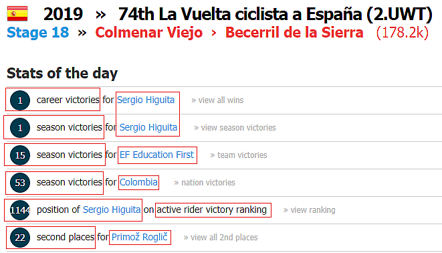Click the nation victories link

pos(205,183)
